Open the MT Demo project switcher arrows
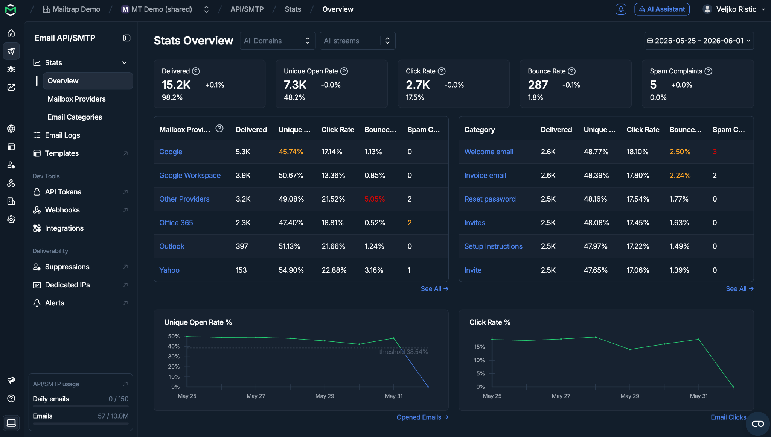Viewport: 771px width, 437px height. [206, 9]
